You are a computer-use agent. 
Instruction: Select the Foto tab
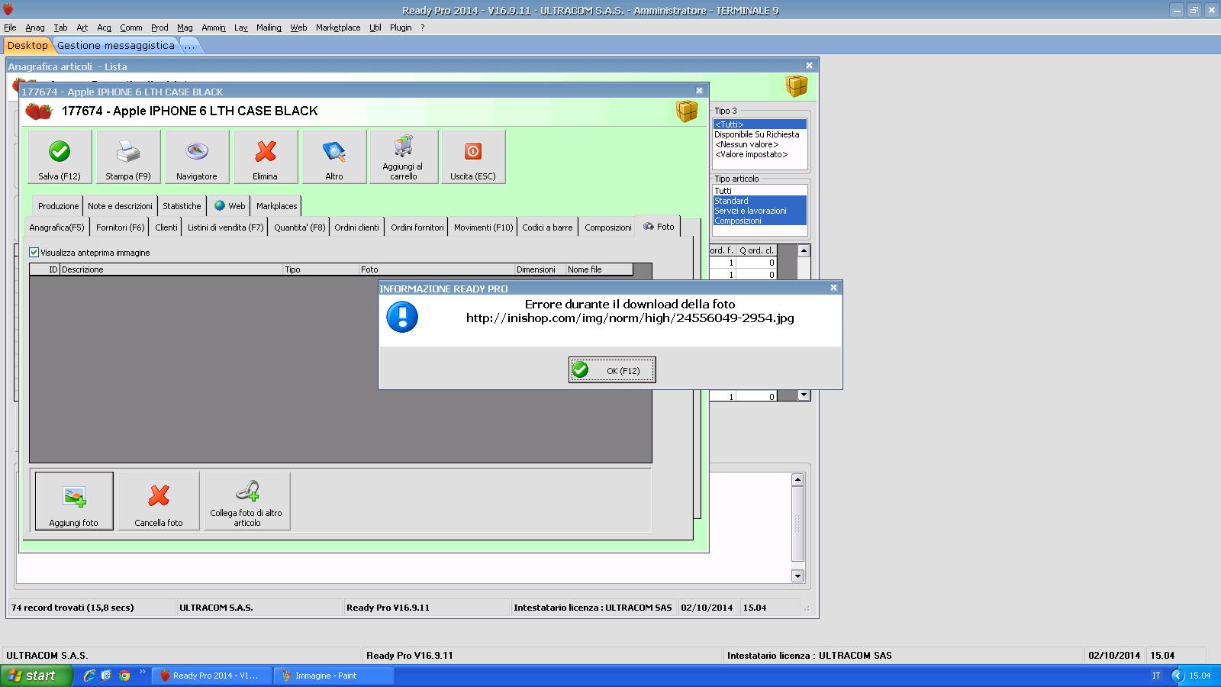659,227
